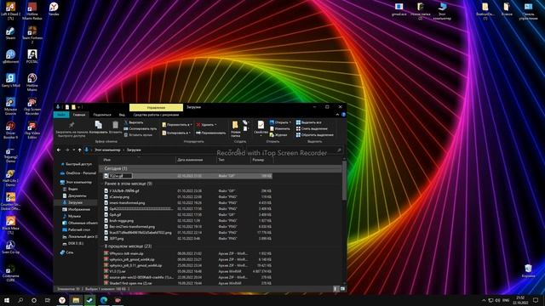This screenshot has height=306, width=545.
Task: Open Копировать в (Copy to) dropdown
Action: point(176,133)
